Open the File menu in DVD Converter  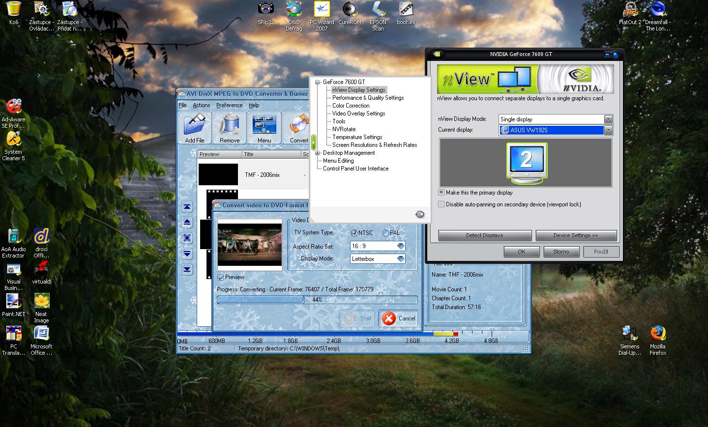182,105
